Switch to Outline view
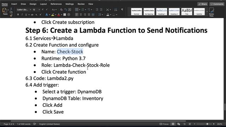 click(x=184, y=124)
